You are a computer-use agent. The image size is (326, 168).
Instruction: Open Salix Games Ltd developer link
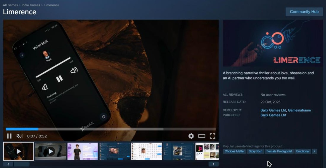273,110
